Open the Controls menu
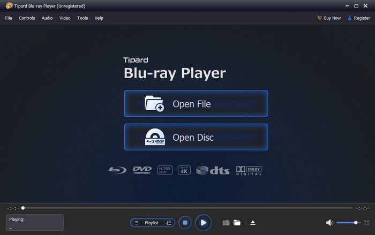The image size is (375, 235). [x=27, y=18]
